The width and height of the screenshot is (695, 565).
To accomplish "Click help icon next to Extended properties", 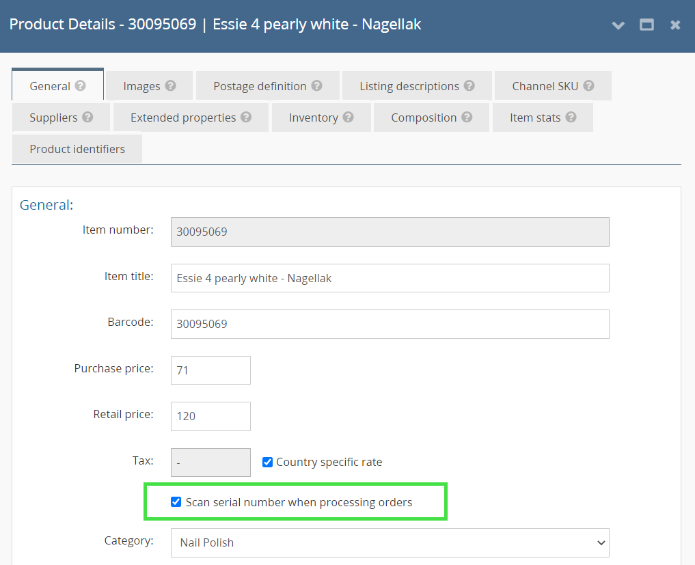I will click(x=246, y=118).
